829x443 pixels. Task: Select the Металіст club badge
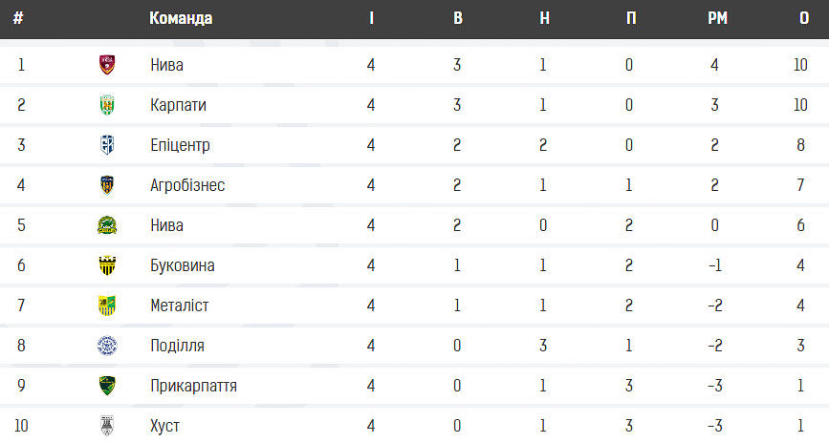[x=107, y=306]
